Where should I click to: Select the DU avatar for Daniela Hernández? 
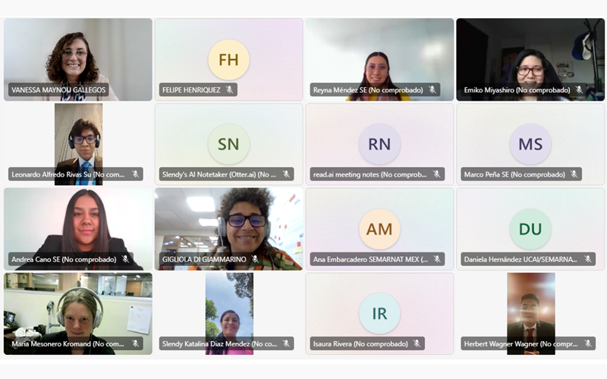point(530,229)
